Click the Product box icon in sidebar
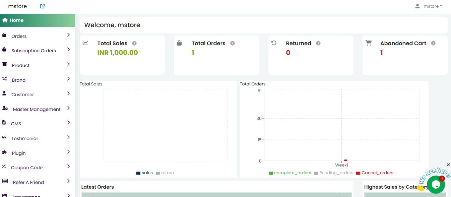The image size is (451, 197). [5, 64]
